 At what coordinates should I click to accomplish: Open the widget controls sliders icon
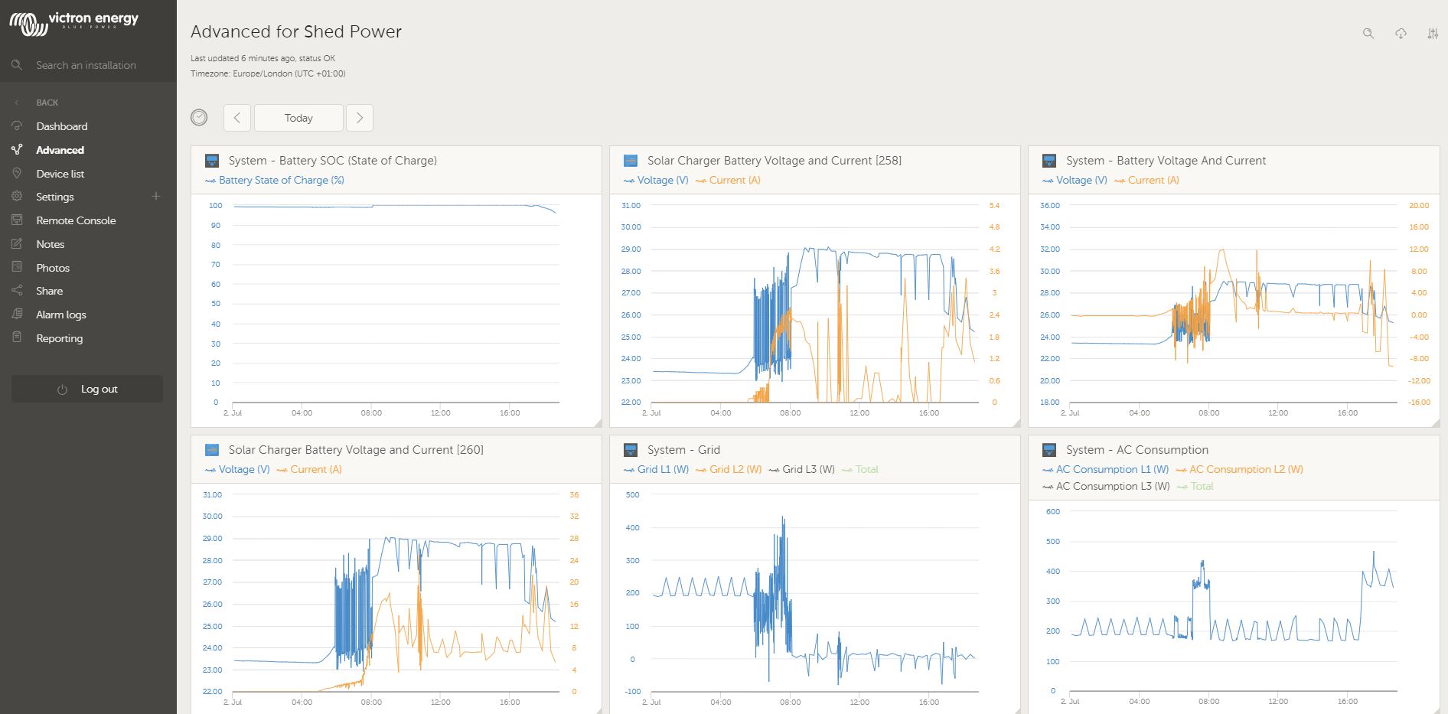coord(1433,34)
